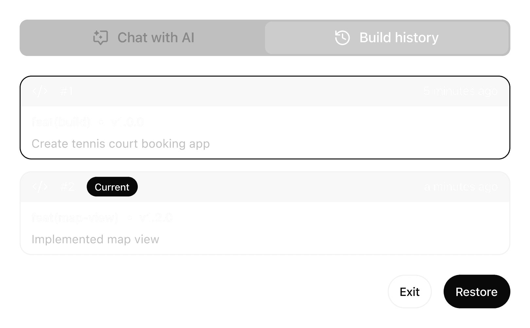Switch to the Chat with AI tab
This screenshot has width=530, height=328.
point(143,38)
